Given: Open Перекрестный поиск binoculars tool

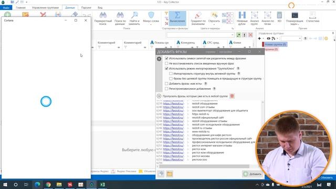Looking at the screenshot, I should 103,18.
